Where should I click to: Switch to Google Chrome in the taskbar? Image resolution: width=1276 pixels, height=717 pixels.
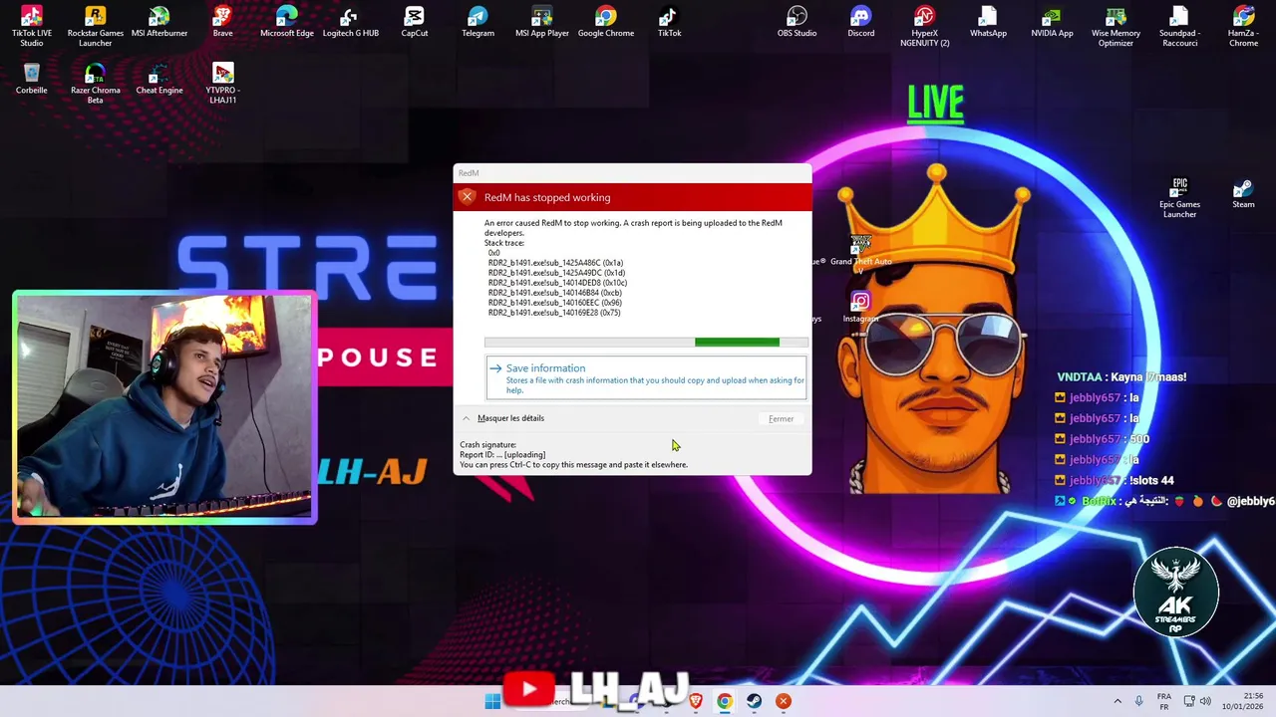click(x=725, y=701)
